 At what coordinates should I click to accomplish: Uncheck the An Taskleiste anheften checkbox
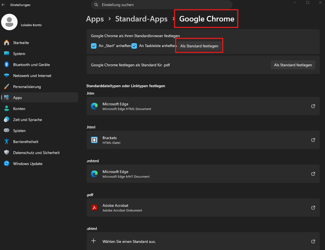pyautogui.click(x=134, y=46)
